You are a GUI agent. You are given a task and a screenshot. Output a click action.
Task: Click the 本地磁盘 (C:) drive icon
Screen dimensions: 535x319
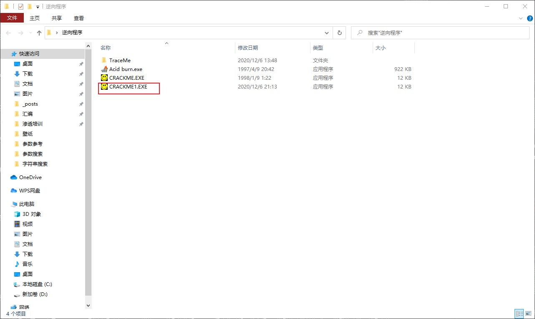pos(17,284)
